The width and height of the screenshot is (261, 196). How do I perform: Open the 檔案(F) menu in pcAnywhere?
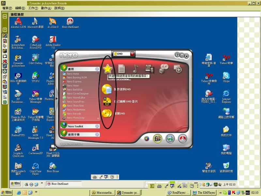[x=7, y=8]
